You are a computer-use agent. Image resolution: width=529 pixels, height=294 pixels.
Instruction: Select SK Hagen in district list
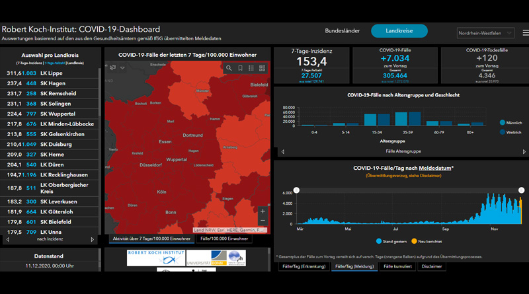point(49,83)
